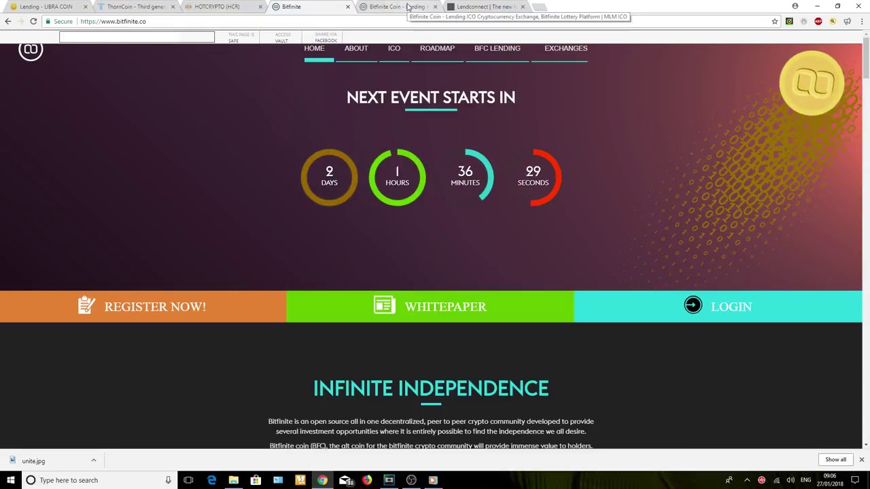Close the active Bitfinite tab
Screen dimensions: 870x489
tap(347, 7)
